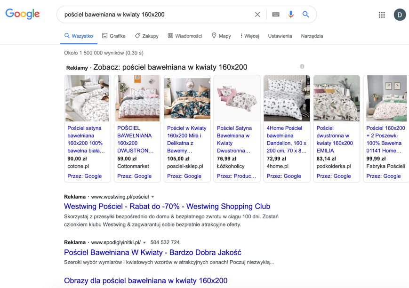409x288 pixels.
Task: Open the Więcej menu
Action: point(249,36)
